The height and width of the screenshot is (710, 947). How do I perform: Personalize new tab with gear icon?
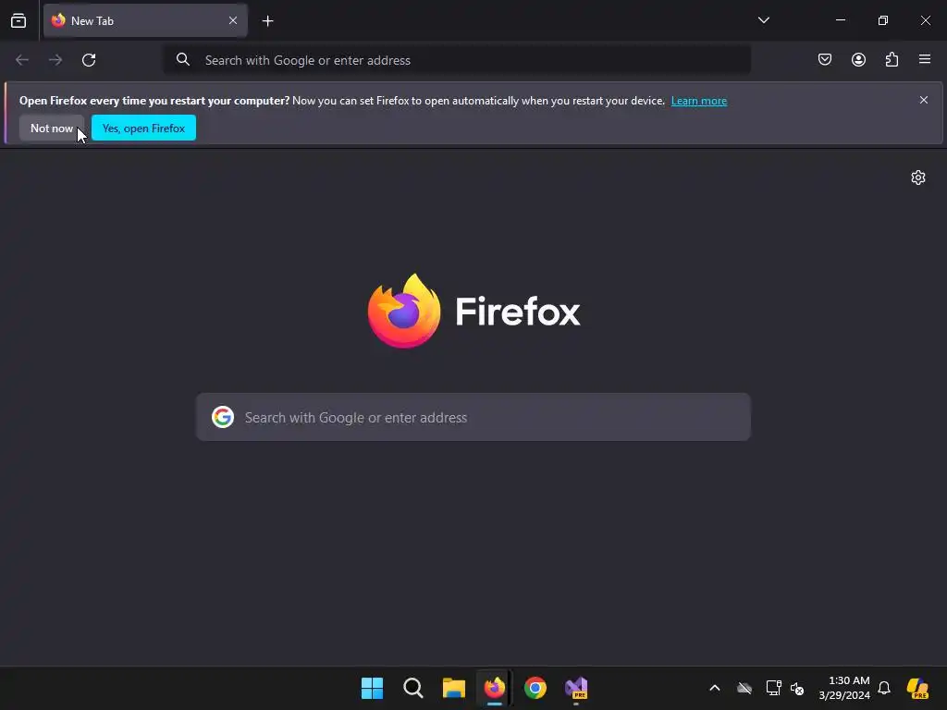pos(918,177)
